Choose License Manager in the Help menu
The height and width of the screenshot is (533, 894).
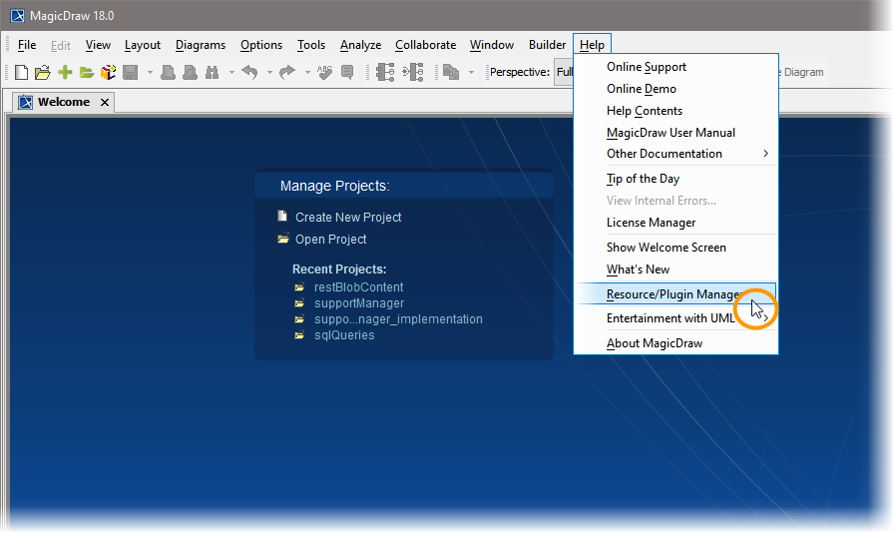[x=651, y=223]
